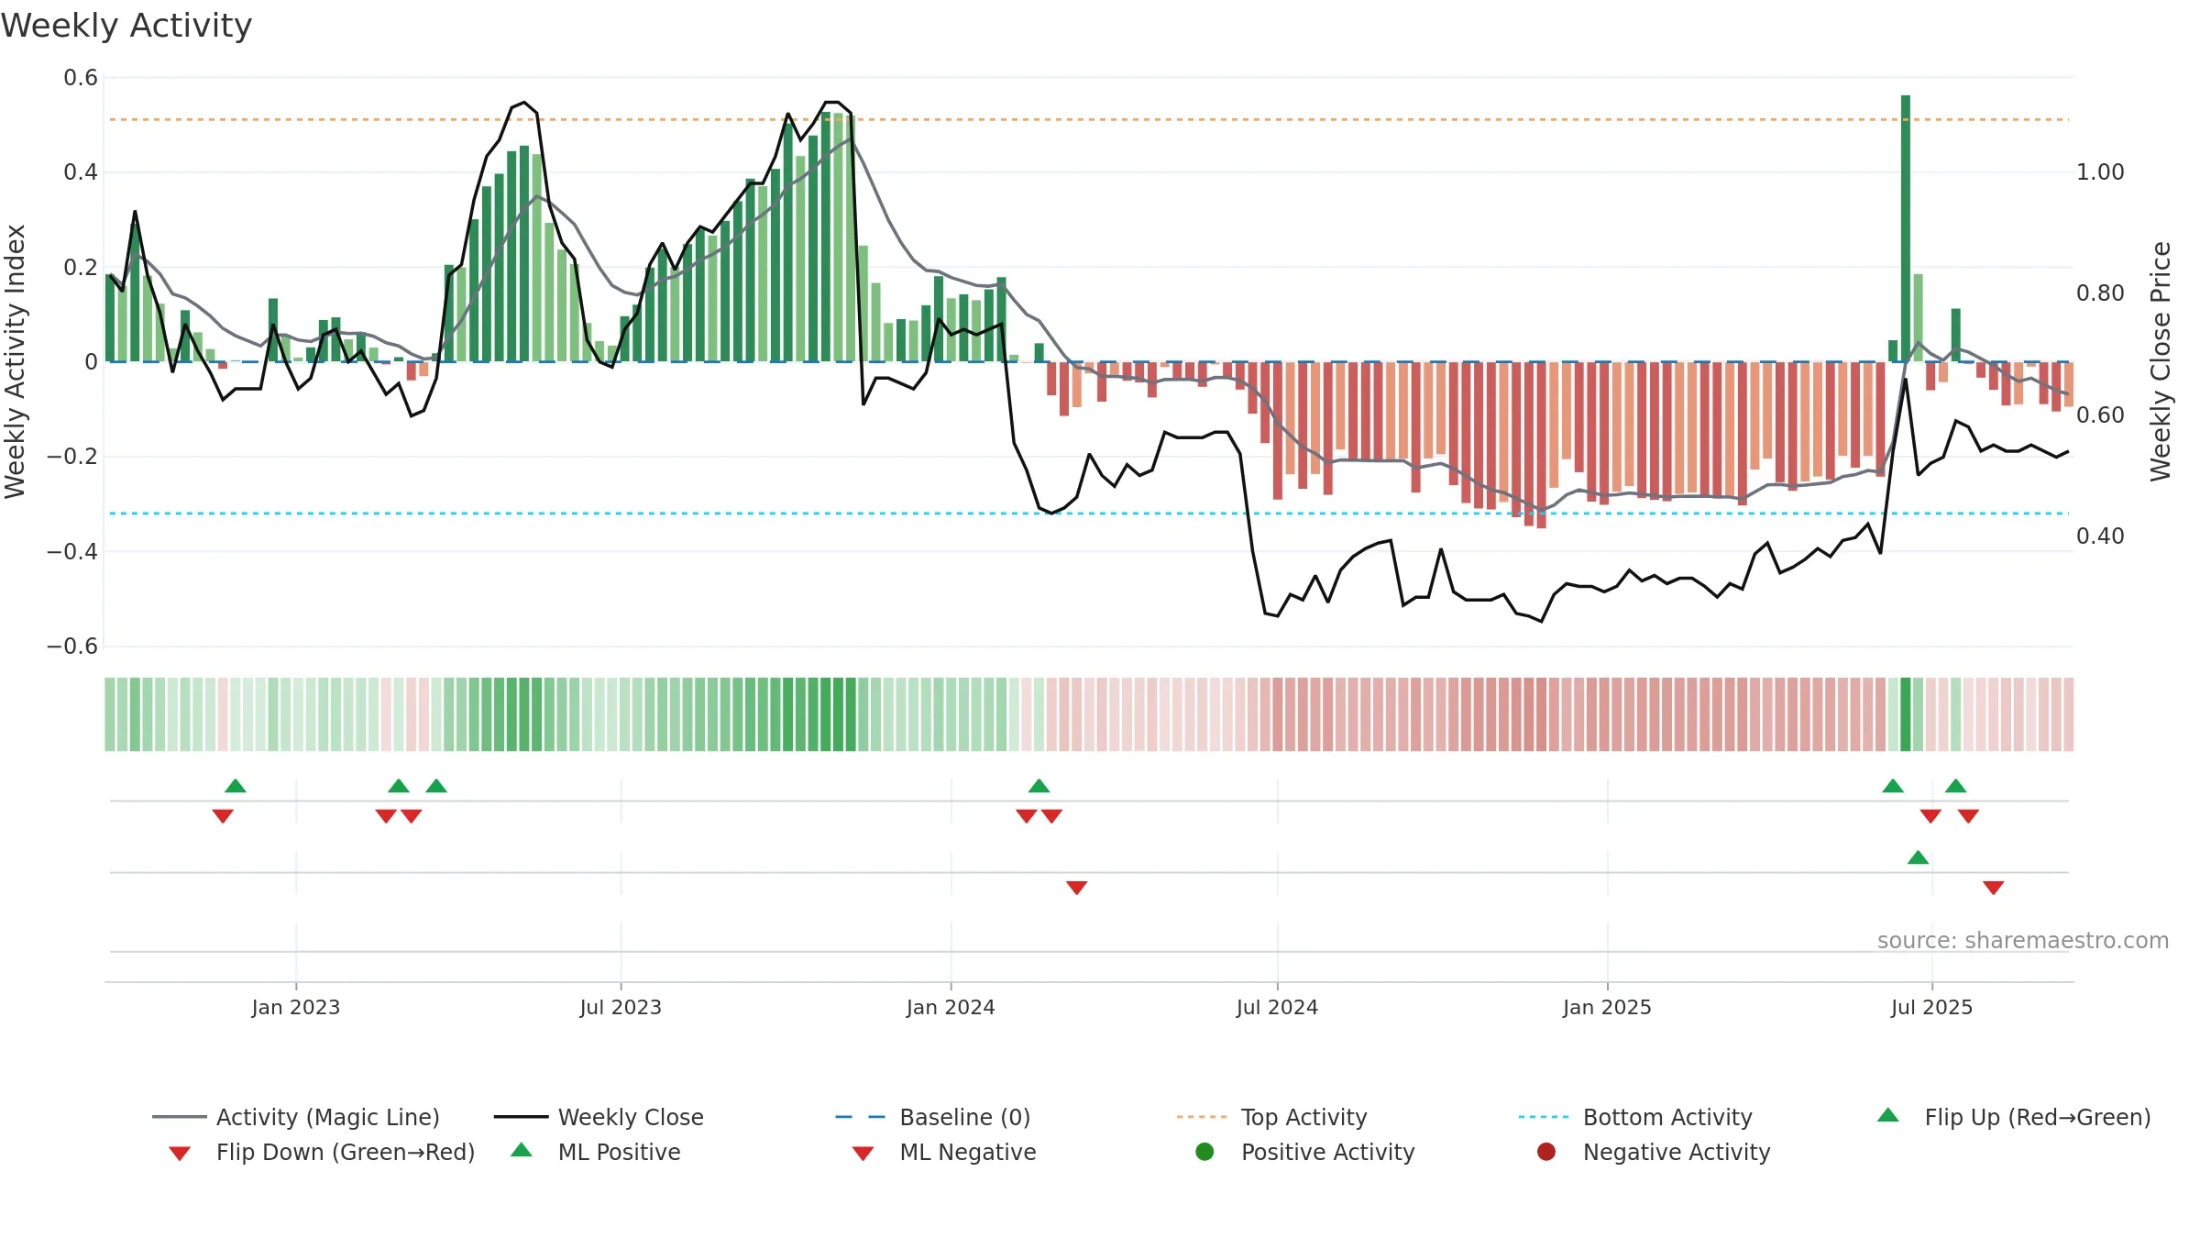The height and width of the screenshot is (1238, 2200).
Task: Click the Jan 2024 x-axis label
Action: point(951,1007)
